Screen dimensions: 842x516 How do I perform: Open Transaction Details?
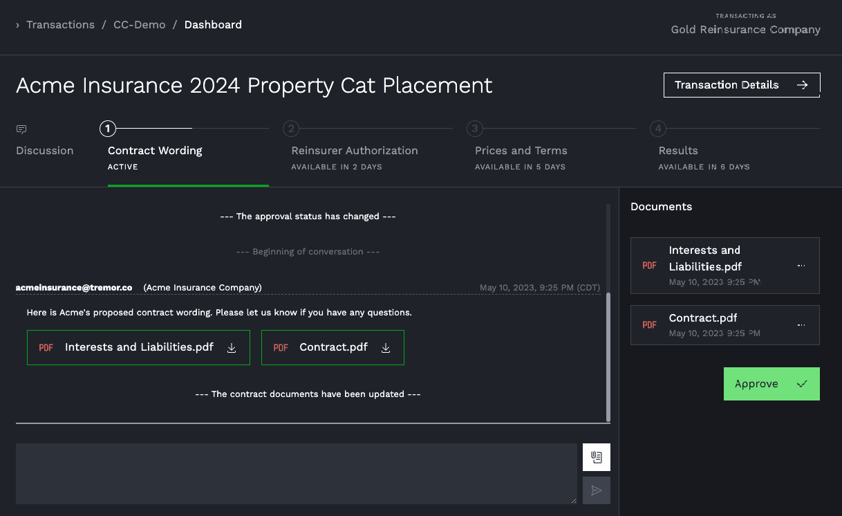tap(741, 85)
